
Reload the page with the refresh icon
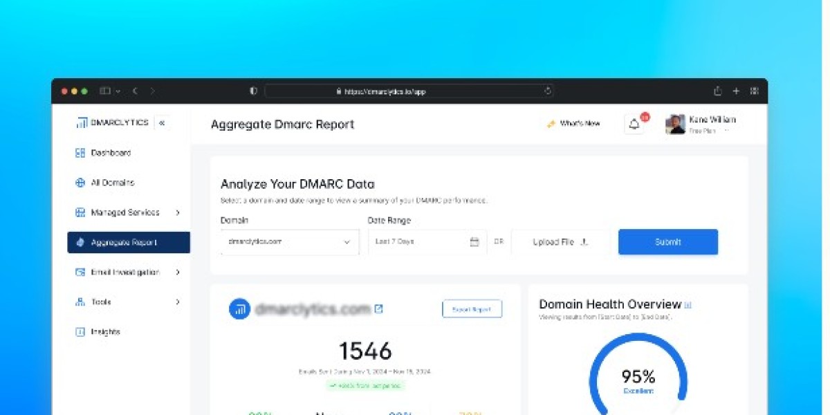548,91
